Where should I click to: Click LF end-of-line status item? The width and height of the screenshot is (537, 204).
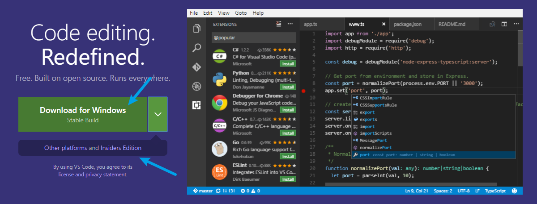pyautogui.click(x=477, y=191)
